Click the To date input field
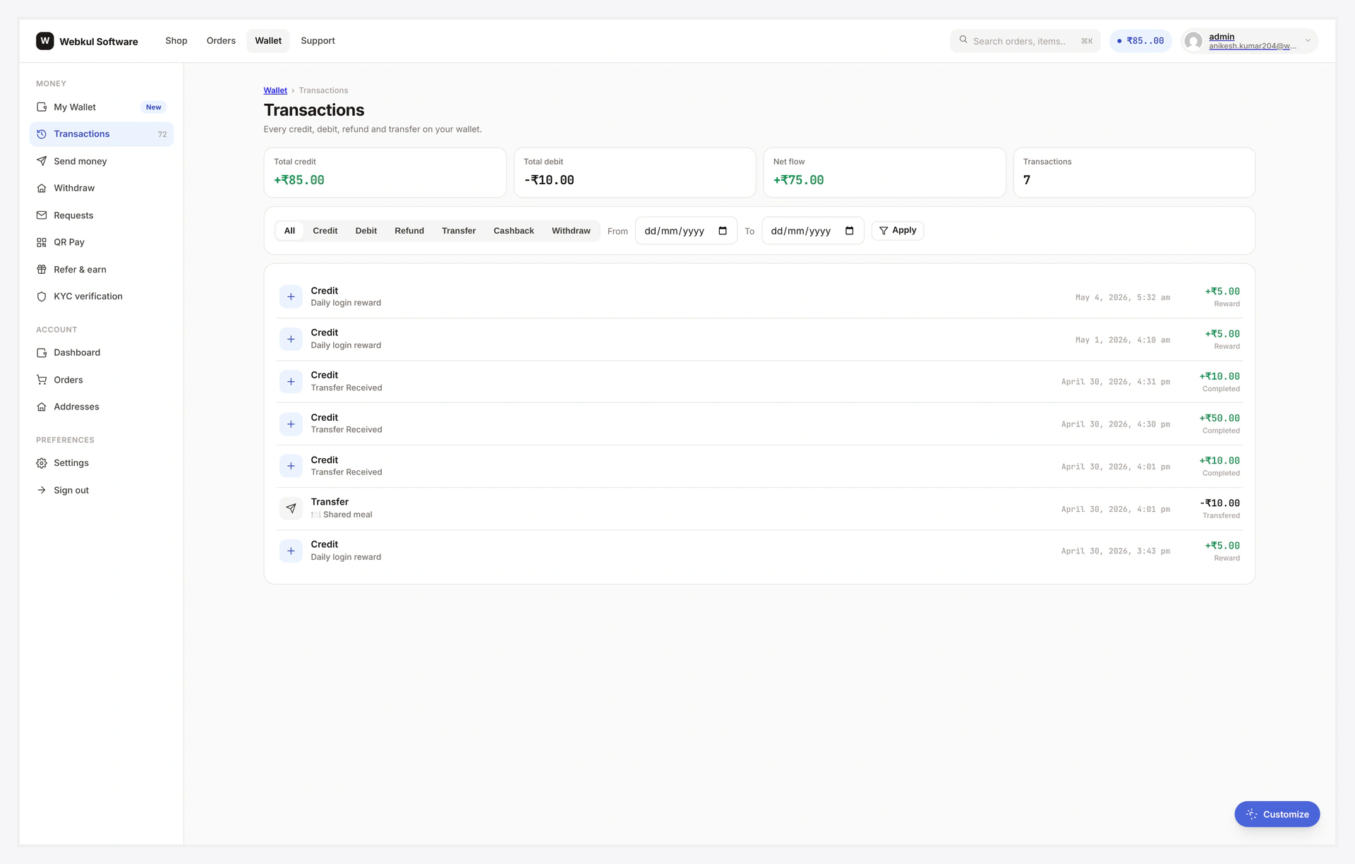The height and width of the screenshot is (864, 1355). click(813, 231)
